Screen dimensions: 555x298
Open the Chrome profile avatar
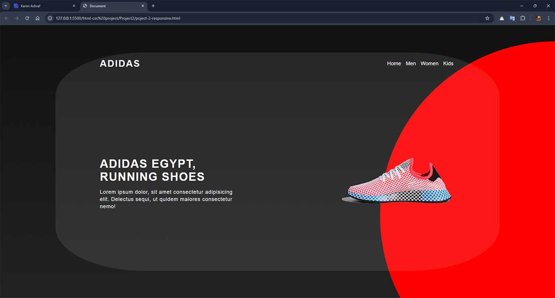pos(538,18)
